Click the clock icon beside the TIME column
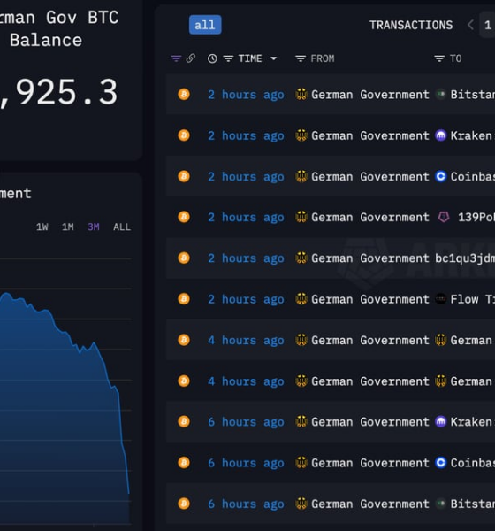Image resolution: width=495 pixels, height=531 pixels. coord(212,58)
